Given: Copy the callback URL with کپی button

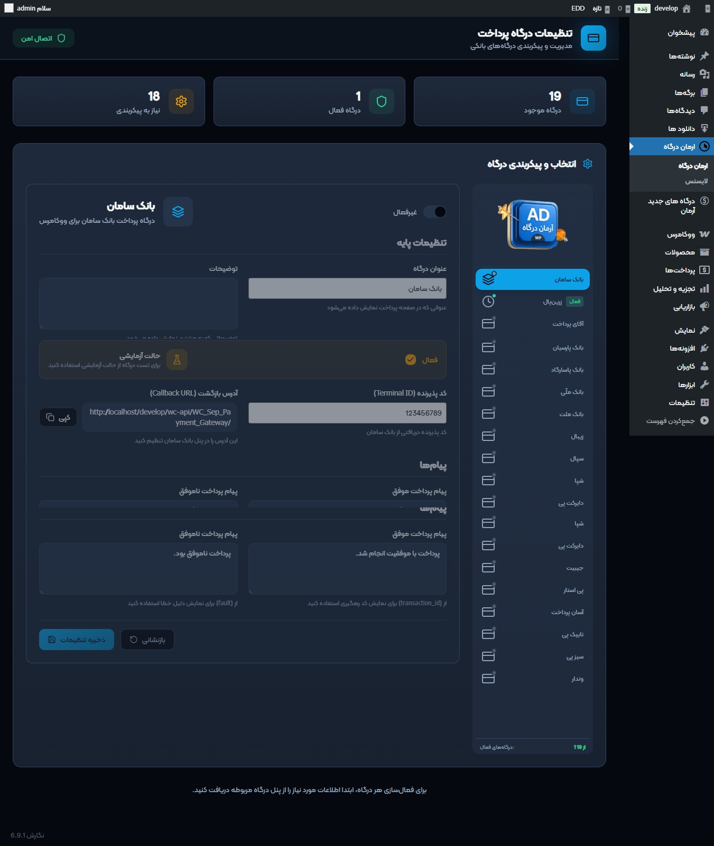Looking at the screenshot, I should tap(58, 417).
